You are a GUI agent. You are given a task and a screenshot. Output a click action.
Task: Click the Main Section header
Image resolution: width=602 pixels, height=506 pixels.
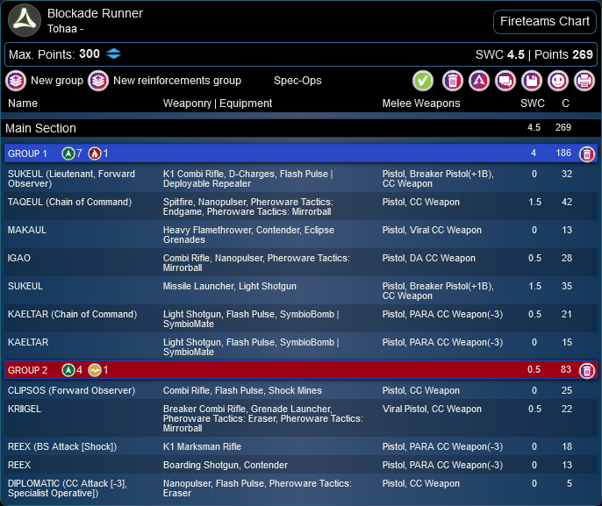point(301,128)
